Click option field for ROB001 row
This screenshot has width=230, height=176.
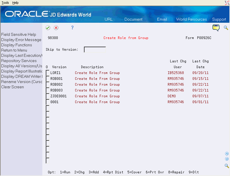tap(48, 79)
